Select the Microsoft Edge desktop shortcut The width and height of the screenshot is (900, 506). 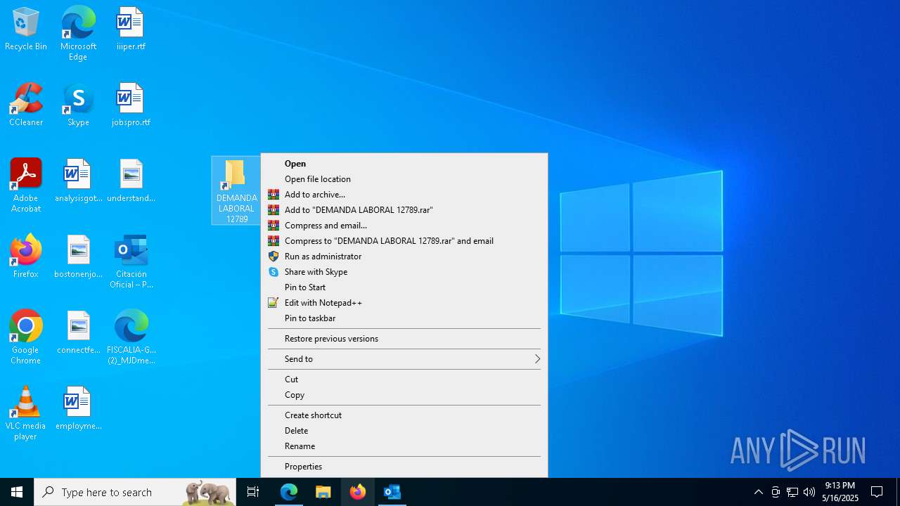(x=78, y=33)
